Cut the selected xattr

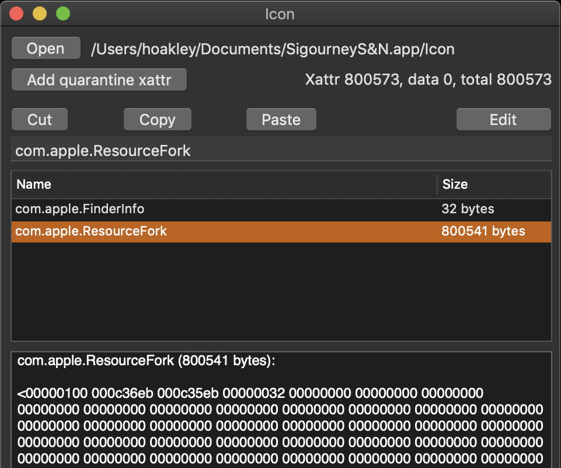pyautogui.click(x=40, y=119)
